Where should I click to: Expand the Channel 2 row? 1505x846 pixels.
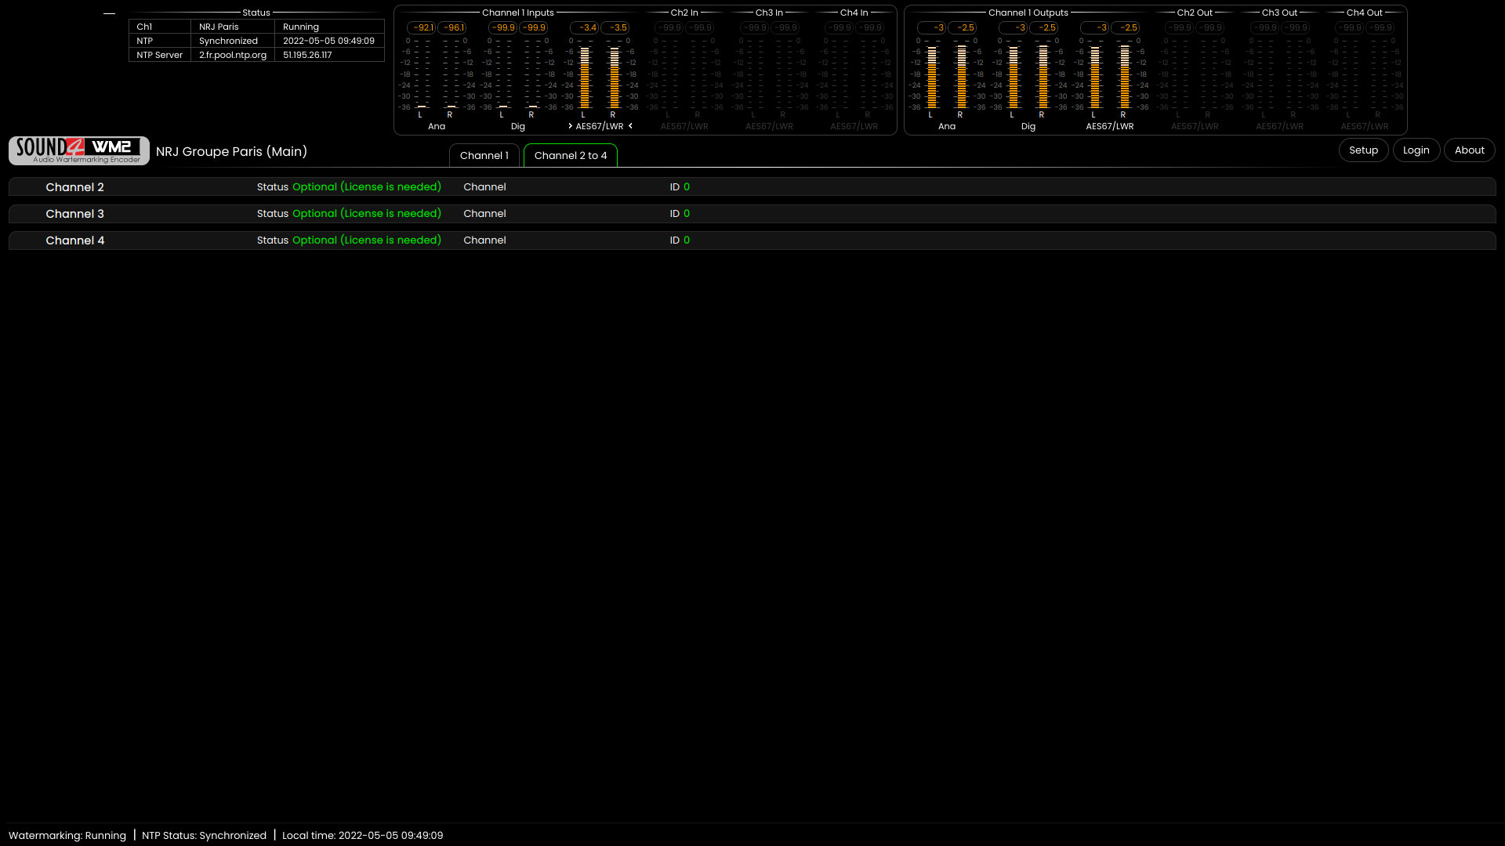(74, 187)
